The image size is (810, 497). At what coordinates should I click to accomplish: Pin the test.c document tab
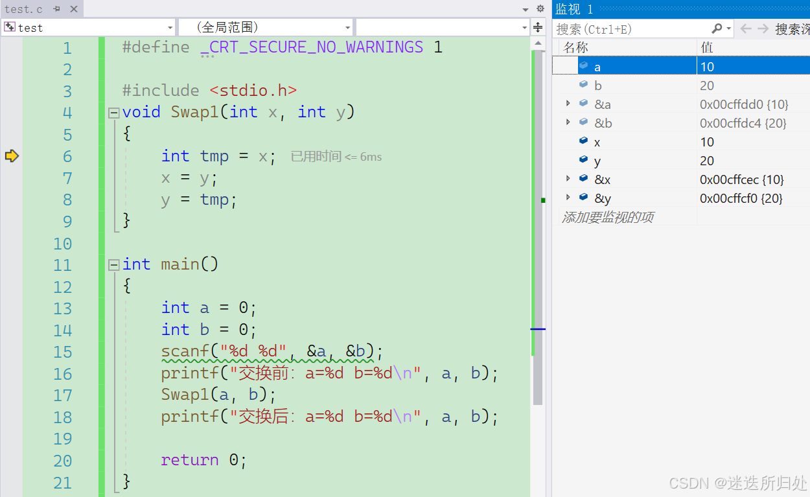[57, 9]
